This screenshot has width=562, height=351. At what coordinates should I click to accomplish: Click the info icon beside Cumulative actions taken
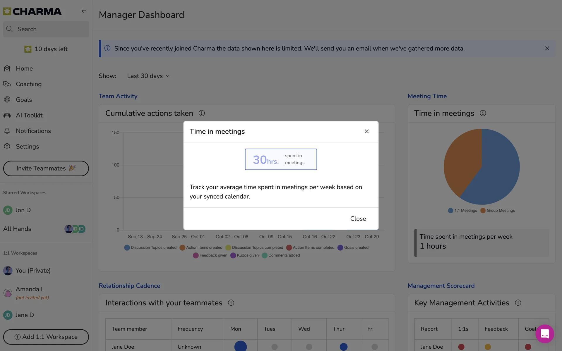tap(202, 113)
